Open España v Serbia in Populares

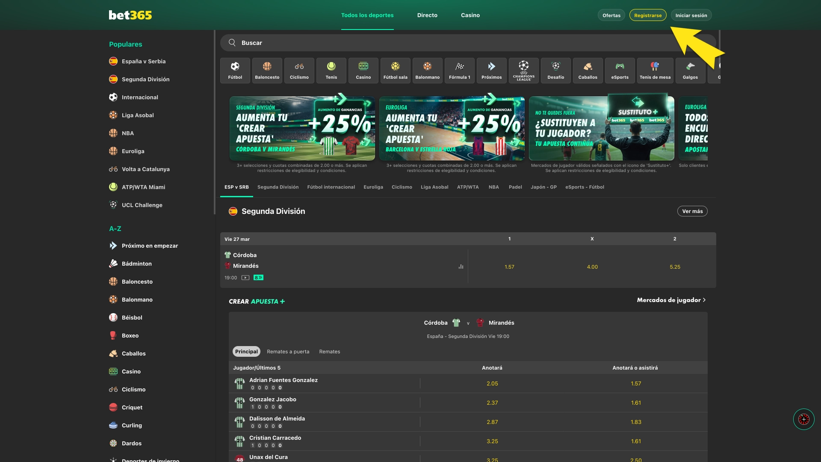143,61
